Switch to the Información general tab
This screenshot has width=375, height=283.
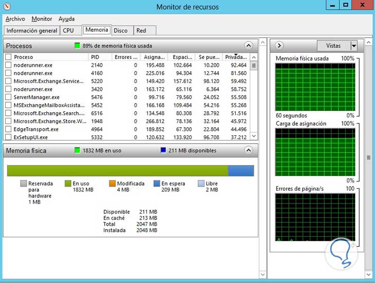click(x=32, y=31)
